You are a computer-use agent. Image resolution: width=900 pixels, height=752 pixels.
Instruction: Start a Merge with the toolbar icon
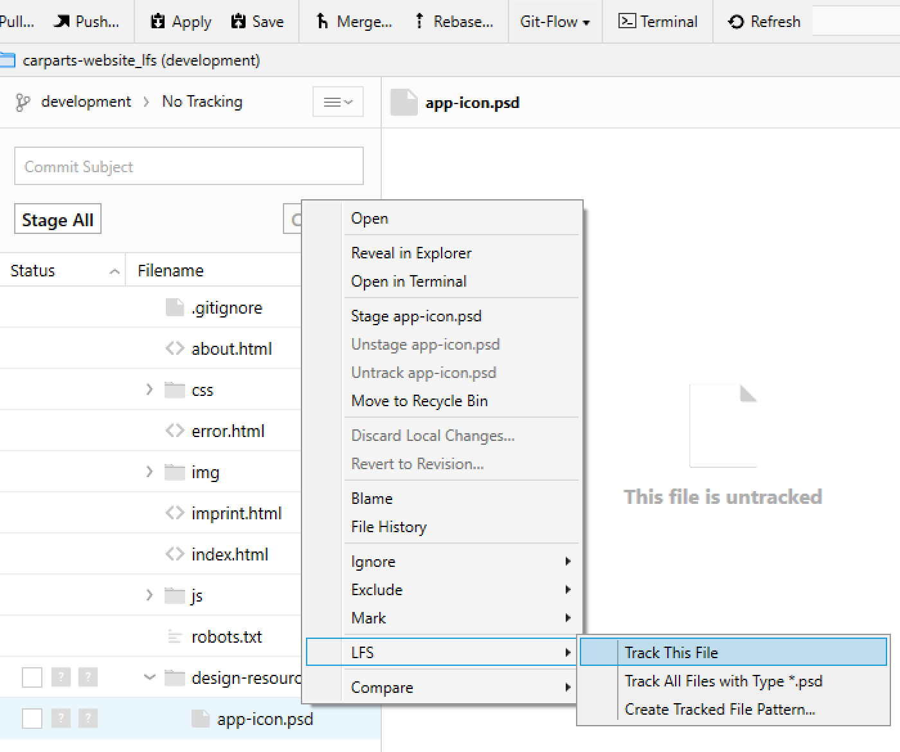352,21
